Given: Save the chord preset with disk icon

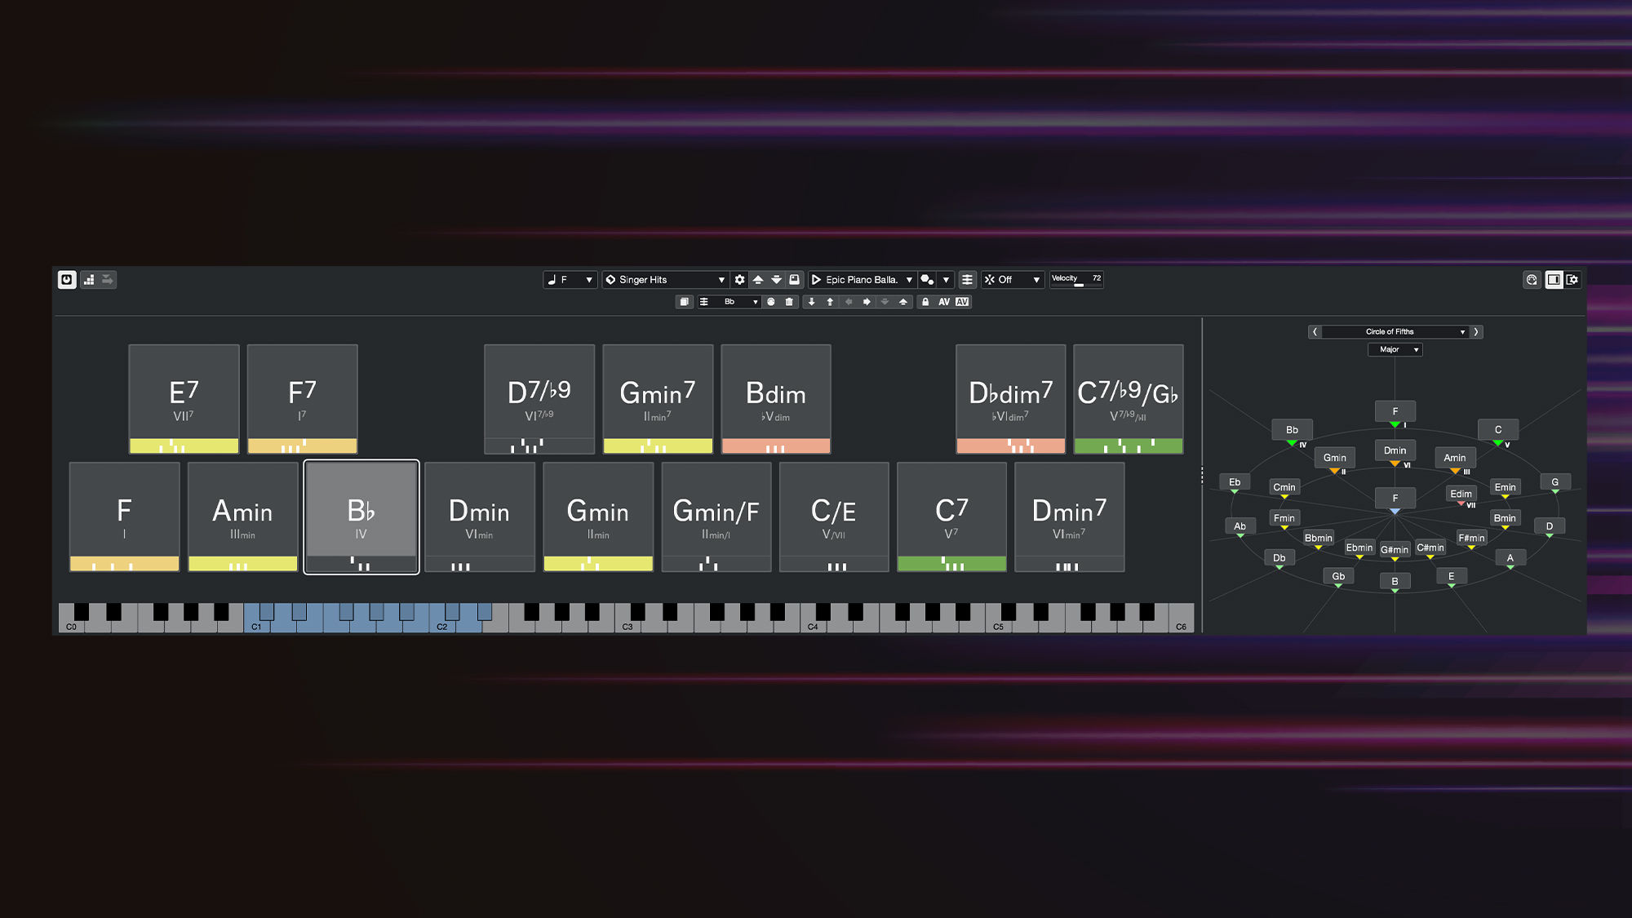Looking at the screenshot, I should pyautogui.click(x=794, y=280).
